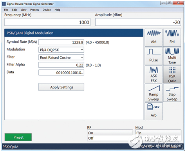Switch to Pulse modulation mode
The image size is (186, 152).
click(x=153, y=56)
